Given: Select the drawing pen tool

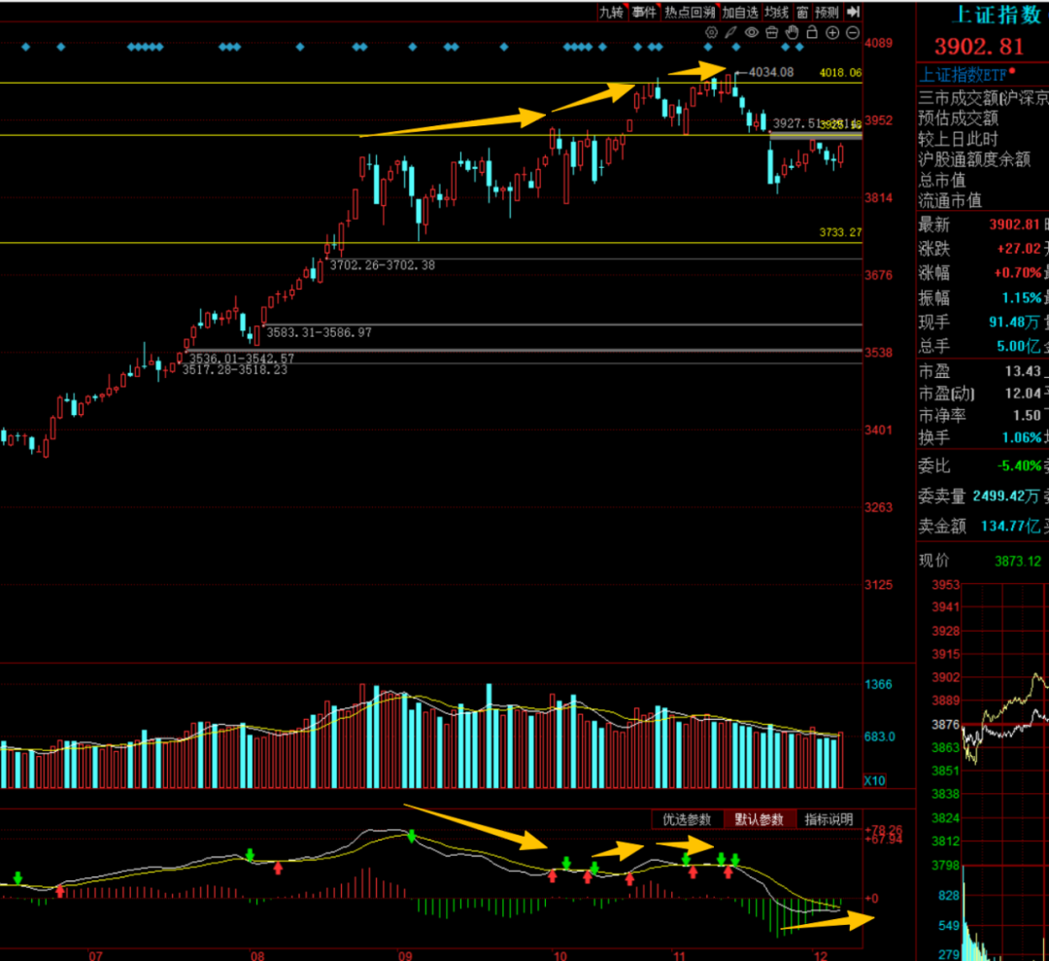Looking at the screenshot, I should point(731,32).
